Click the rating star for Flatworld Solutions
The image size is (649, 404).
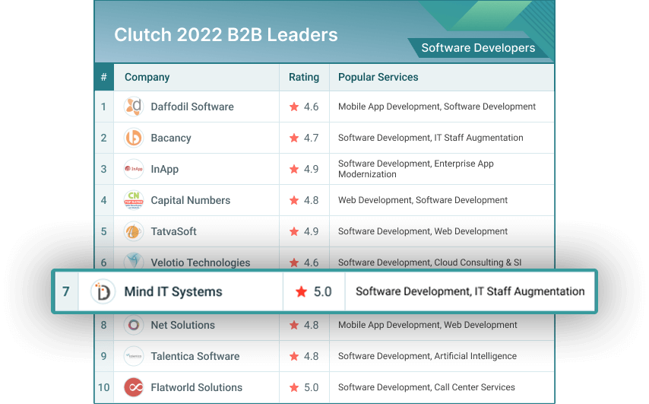[x=294, y=387]
